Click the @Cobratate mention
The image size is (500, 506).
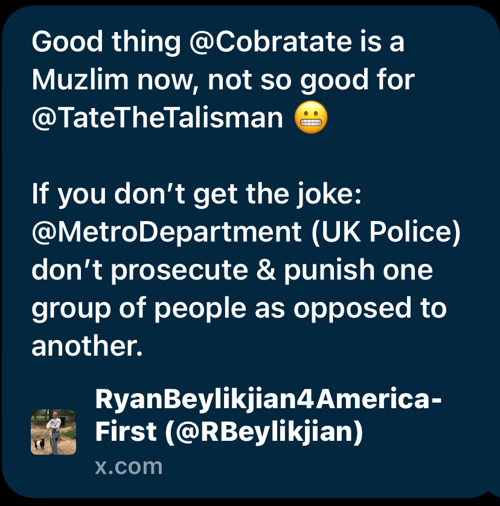pos(271,42)
